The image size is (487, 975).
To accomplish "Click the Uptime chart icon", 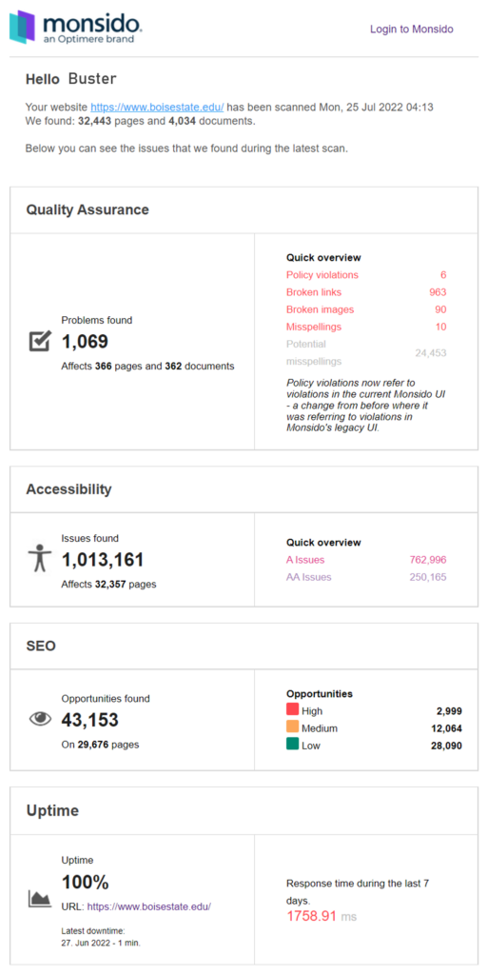I will point(40,899).
